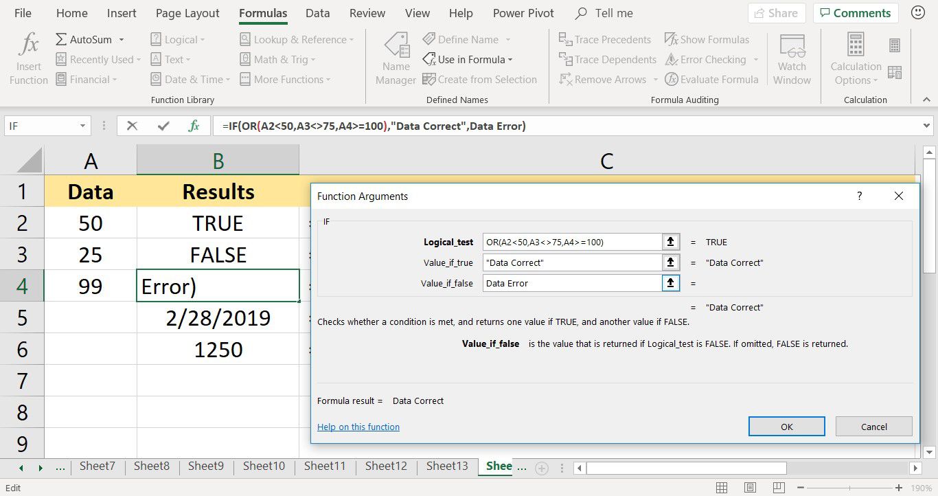Click the Value_if_true input field
Screen dimensions: 938x496
pyautogui.click(x=572, y=262)
